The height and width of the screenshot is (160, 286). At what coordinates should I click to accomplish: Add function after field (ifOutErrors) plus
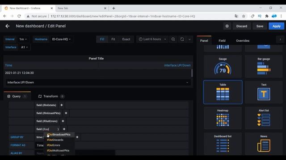63,121
